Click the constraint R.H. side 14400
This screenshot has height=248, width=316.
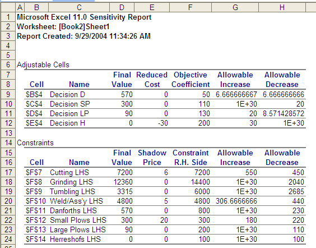201,182
